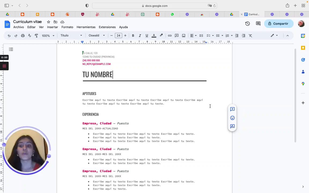The image size is (309, 193).
Task: Open text alignment dropdown
Action: [193, 36]
